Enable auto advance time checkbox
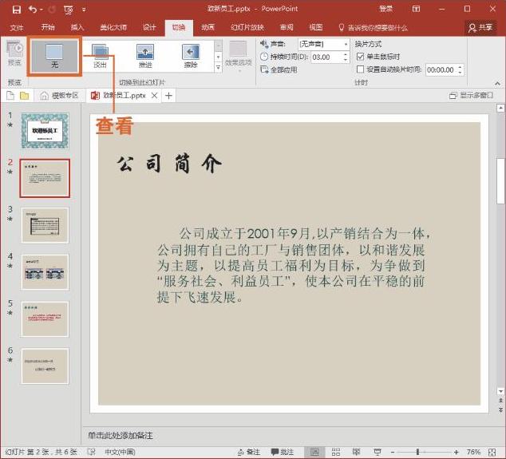This screenshot has height=459, width=506. pos(360,69)
